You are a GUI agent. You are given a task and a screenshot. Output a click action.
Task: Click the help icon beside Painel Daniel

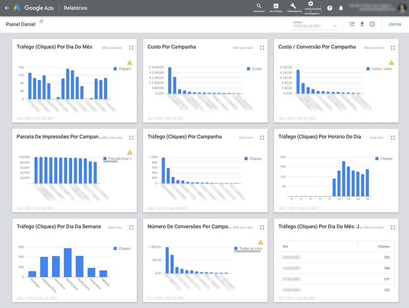click(x=41, y=21)
